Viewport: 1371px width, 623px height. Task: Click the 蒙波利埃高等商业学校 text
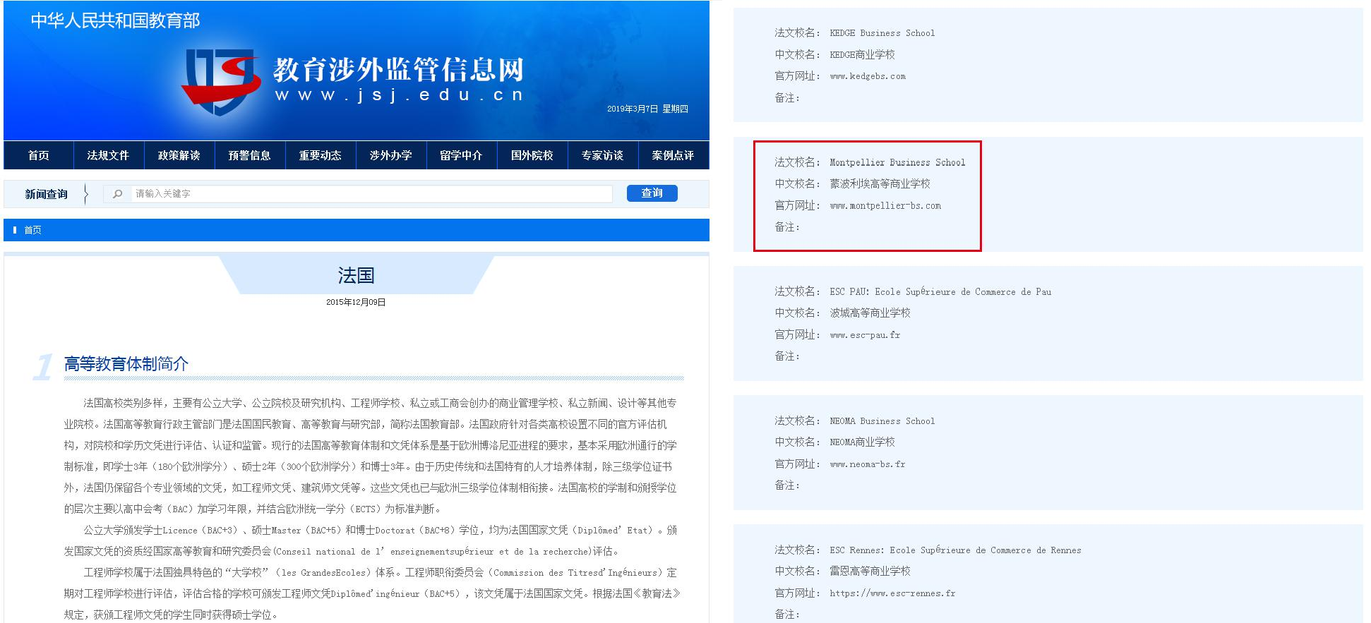coord(880,183)
